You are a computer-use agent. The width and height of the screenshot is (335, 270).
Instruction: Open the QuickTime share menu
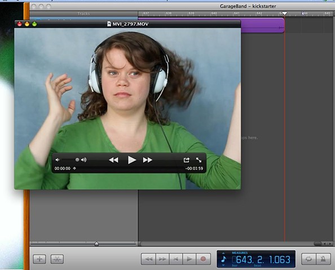coord(186,160)
